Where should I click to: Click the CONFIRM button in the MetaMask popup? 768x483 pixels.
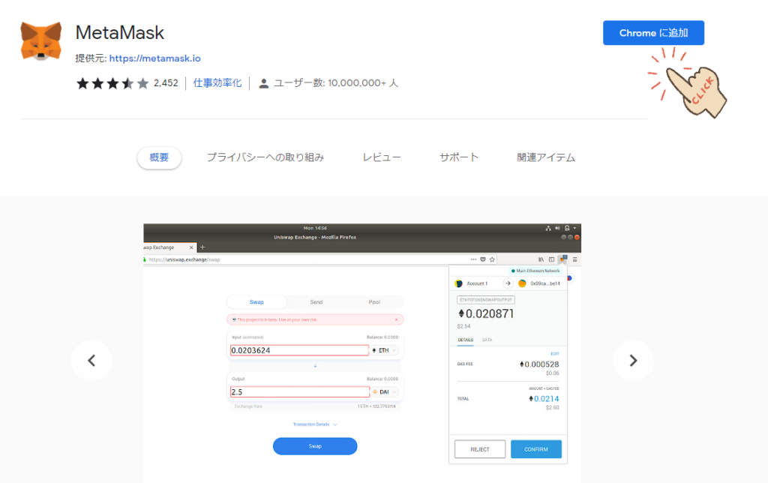coord(536,449)
